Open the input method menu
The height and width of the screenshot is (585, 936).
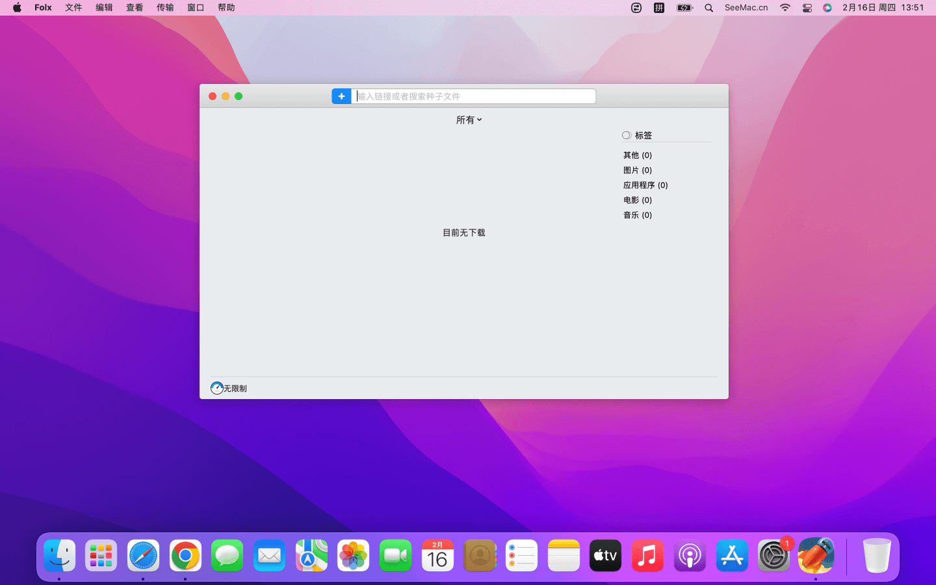coord(658,8)
